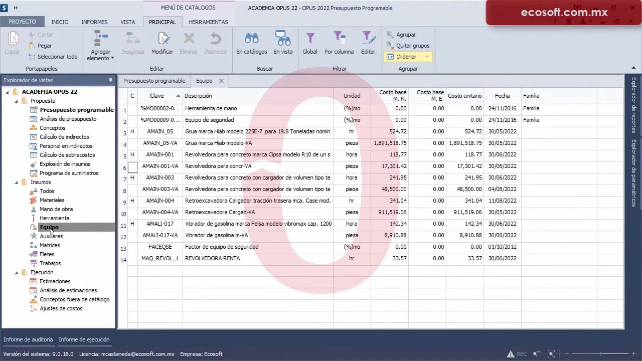Select the REVOLVEDORA RENTA description cell
This screenshot has width=642, height=361.
[258, 258]
